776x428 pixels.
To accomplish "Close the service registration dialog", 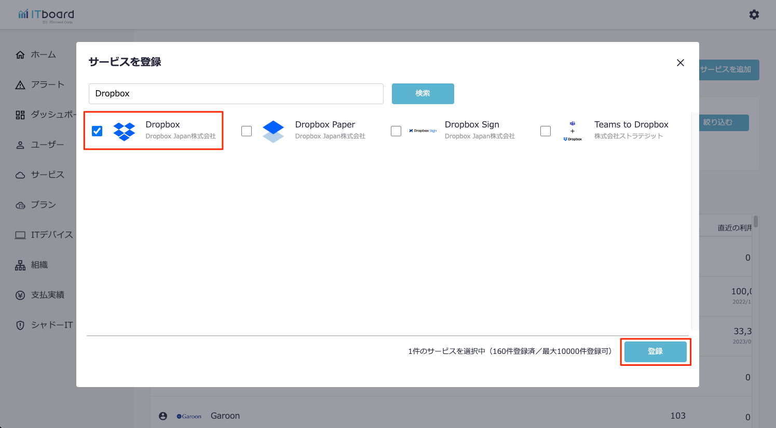I will 680,63.
